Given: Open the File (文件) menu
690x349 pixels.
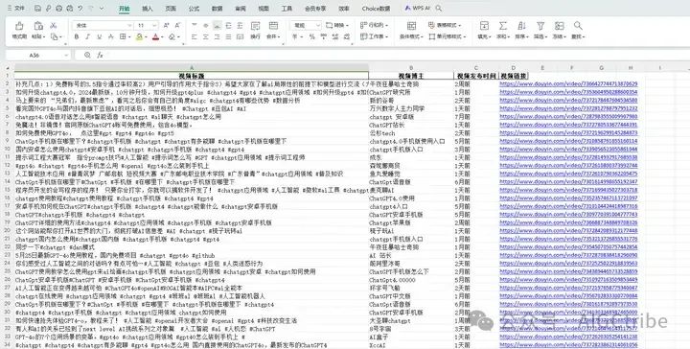Looking at the screenshot, I should click(x=15, y=9).
